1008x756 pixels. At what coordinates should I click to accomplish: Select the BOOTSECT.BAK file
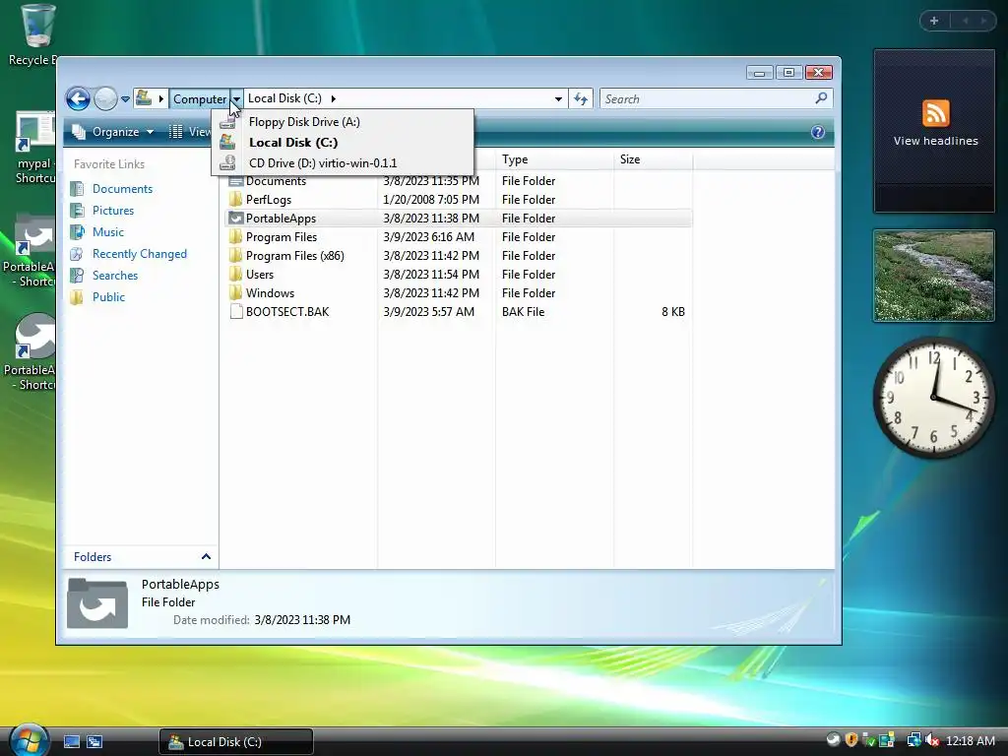287,311
